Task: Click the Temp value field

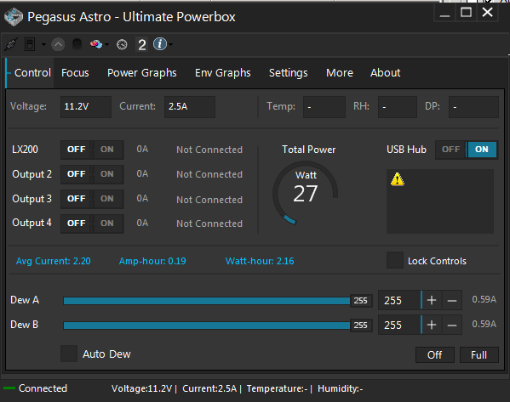Action: point(324,107)
